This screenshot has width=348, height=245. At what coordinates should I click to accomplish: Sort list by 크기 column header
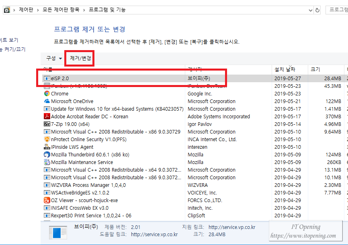(x=315, y=69)
